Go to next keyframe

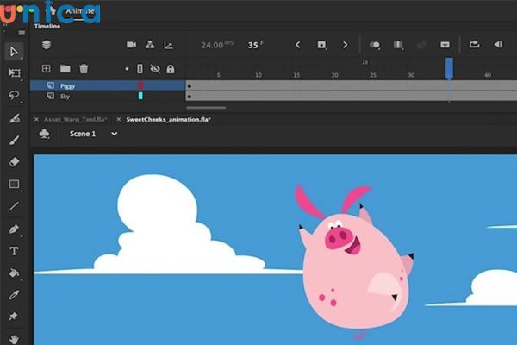coord(345,45)
